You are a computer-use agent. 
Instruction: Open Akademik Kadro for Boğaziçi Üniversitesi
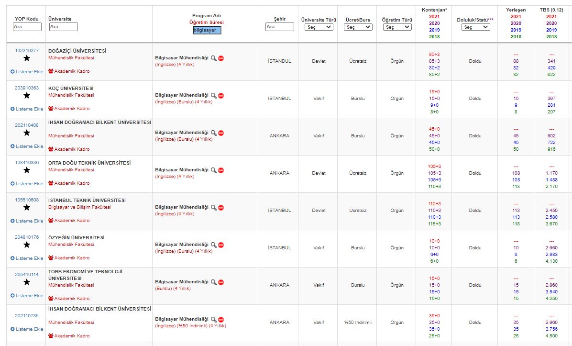pos(69,71)
